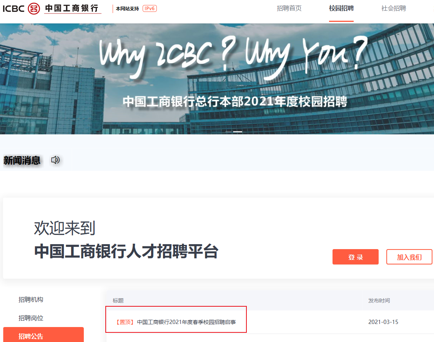Click the news speaker announcement icon
The width and height of the screenshot is (434, 342).
point(55,160)
